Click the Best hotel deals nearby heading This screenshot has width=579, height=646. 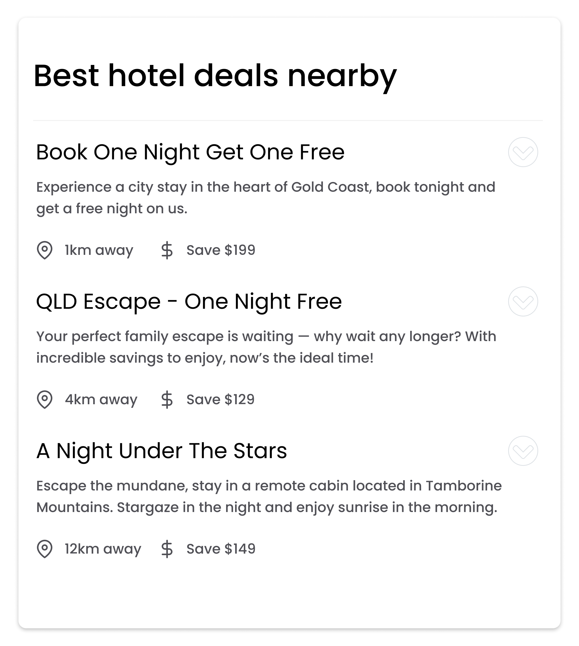tap(215, 76)
